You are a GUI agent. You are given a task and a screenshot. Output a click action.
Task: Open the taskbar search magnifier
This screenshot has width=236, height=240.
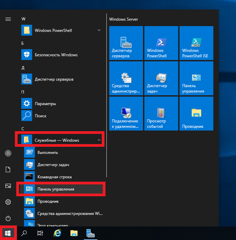(x=24, y=233)
